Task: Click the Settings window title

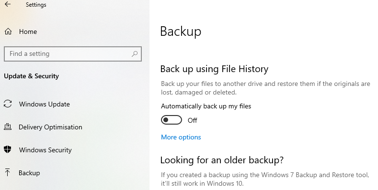Action: pyautogui.click(x=36, y=5)
